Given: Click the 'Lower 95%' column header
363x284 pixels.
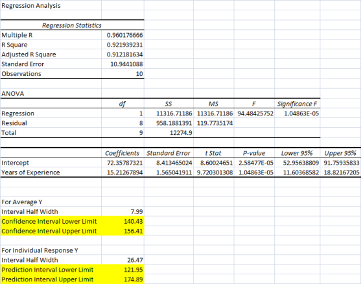Looking at the screenshot, I should [x=297, y=153].
